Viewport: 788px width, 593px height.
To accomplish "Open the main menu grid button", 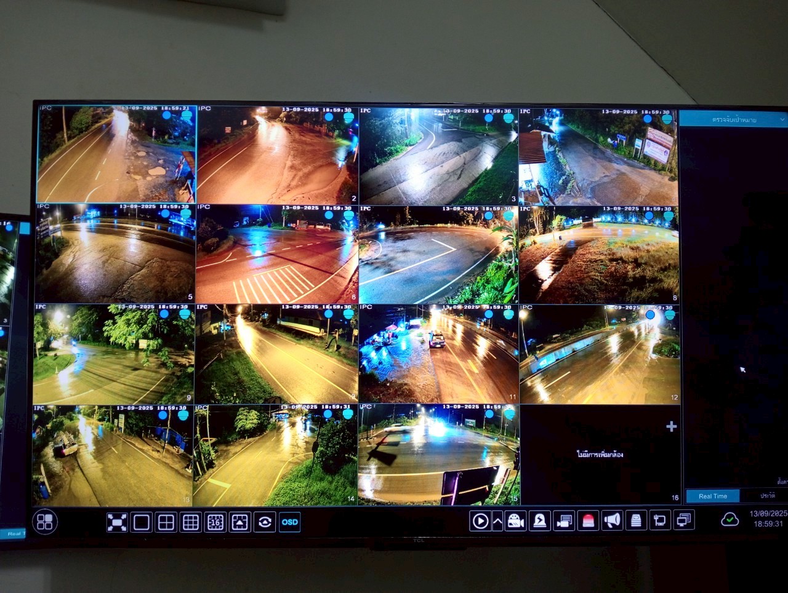I will (x=45, y=522).
